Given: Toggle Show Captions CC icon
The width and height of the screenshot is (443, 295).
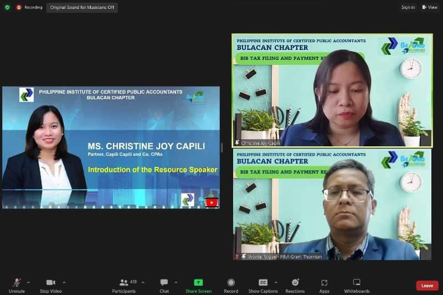Looking at the screenshot, I should 263,282.
